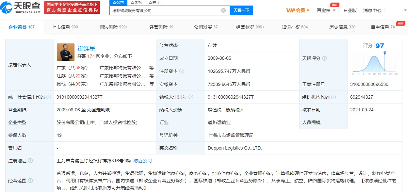Click the help icon beside 纳税人识别号
408x192 pixels.
pyautogui.click(x=191, y=97)
